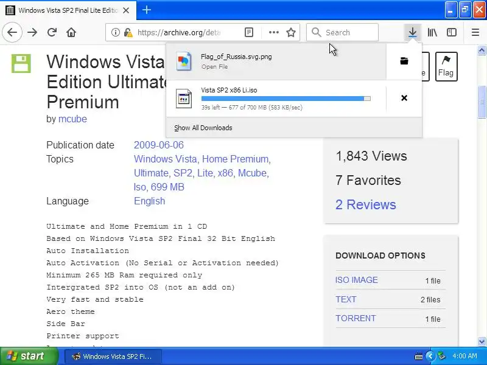Click the taskbar clock 4:00 AM

464,356
